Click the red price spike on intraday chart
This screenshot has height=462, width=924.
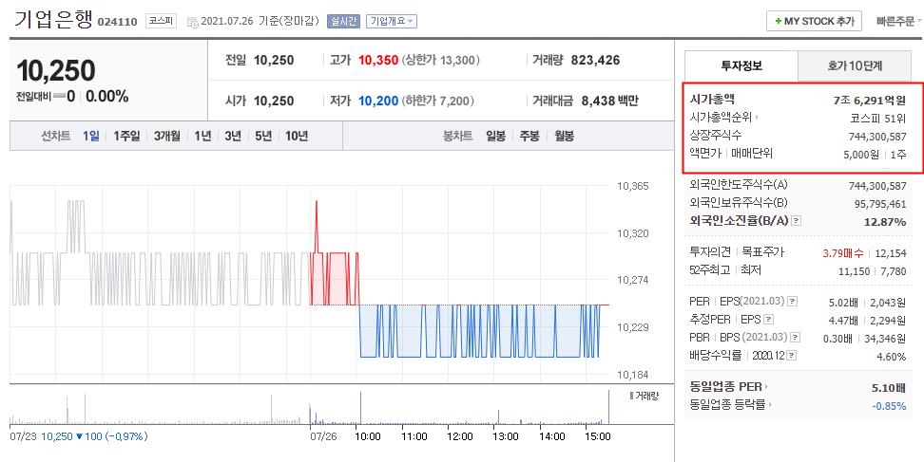click(x=317, y=227)
